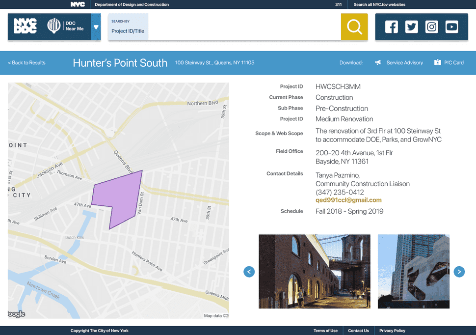Open the brick building bridge photo

(x=314, y=271)
